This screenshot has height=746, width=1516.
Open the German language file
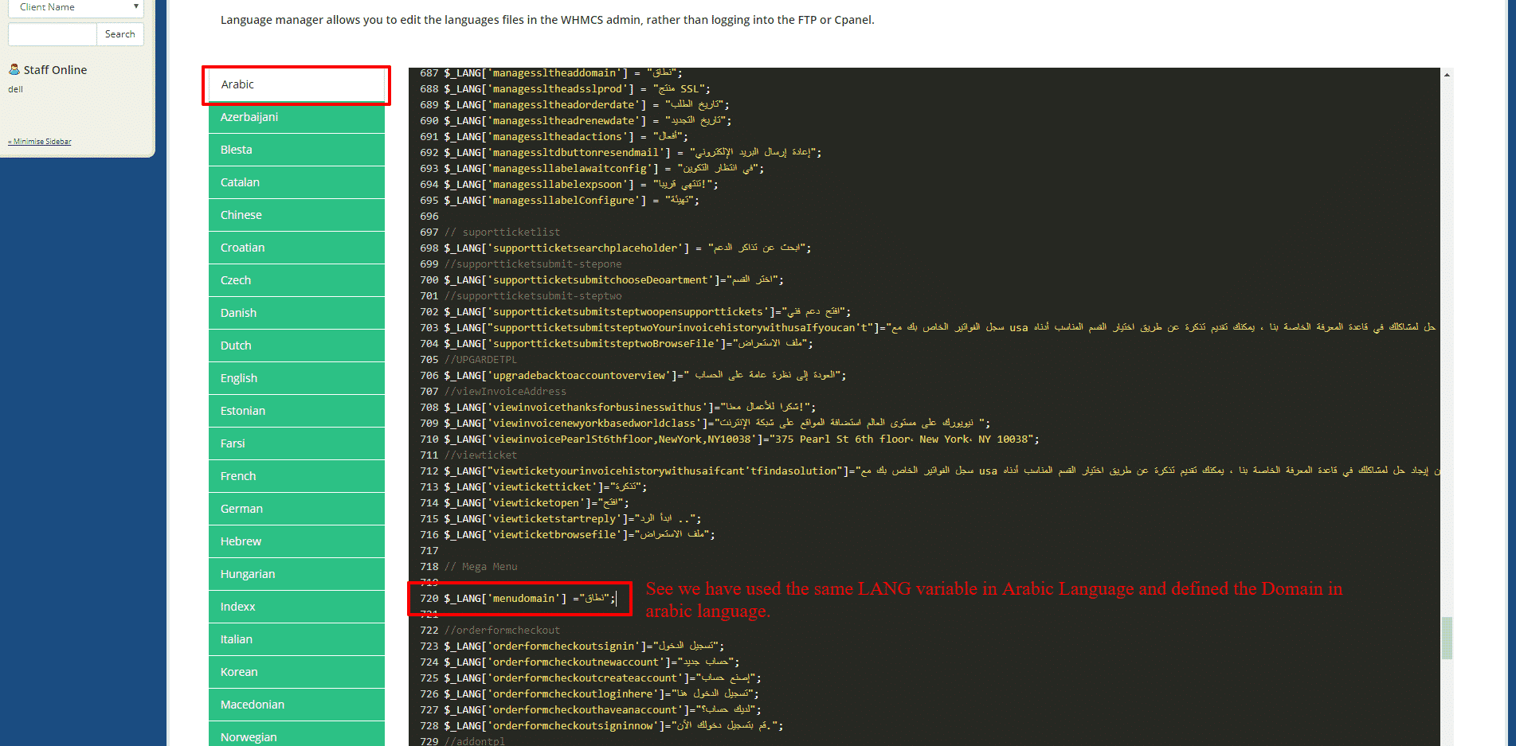point(296,509)
